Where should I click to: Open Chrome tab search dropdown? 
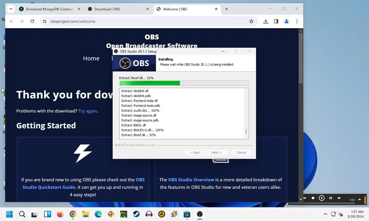(x=11, y=9)
